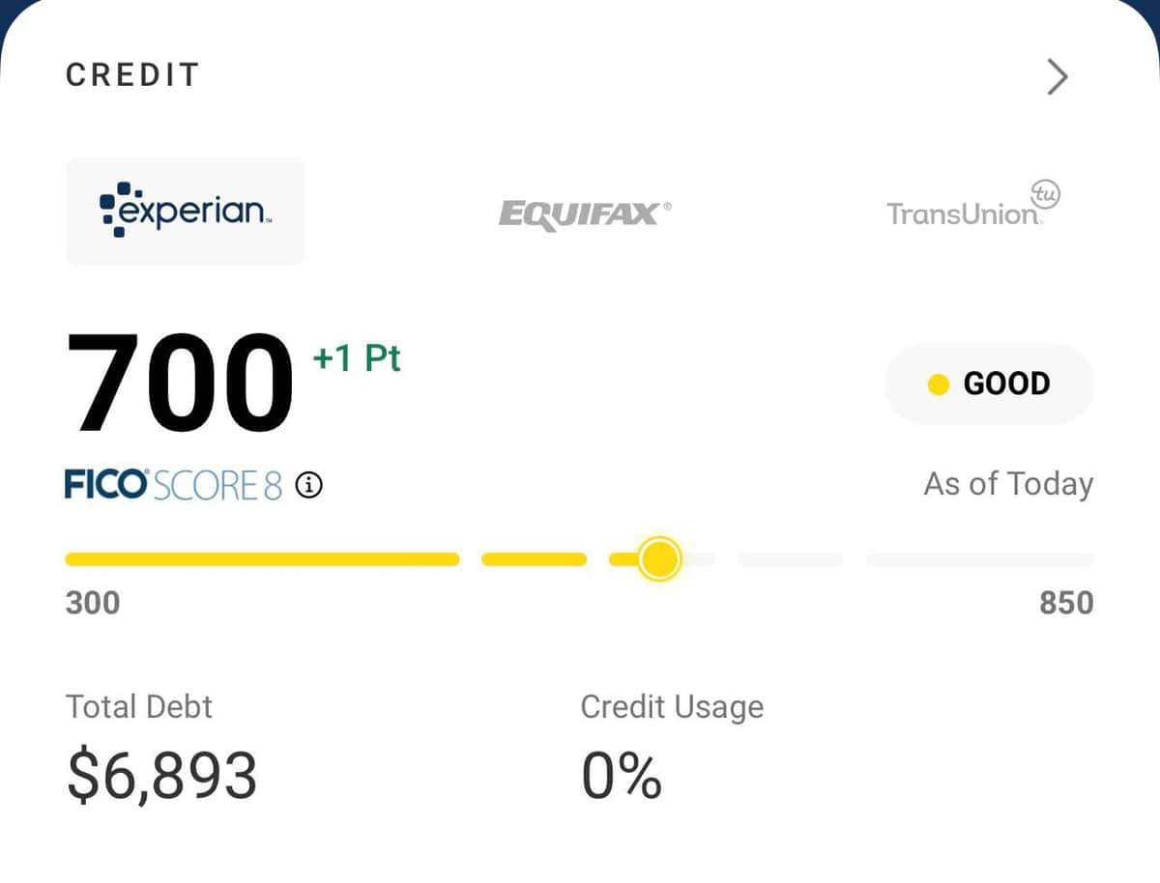Toggle the GOOD credit rating badge
Viewport: 1160px width, 883px height.
click(989, 384)
